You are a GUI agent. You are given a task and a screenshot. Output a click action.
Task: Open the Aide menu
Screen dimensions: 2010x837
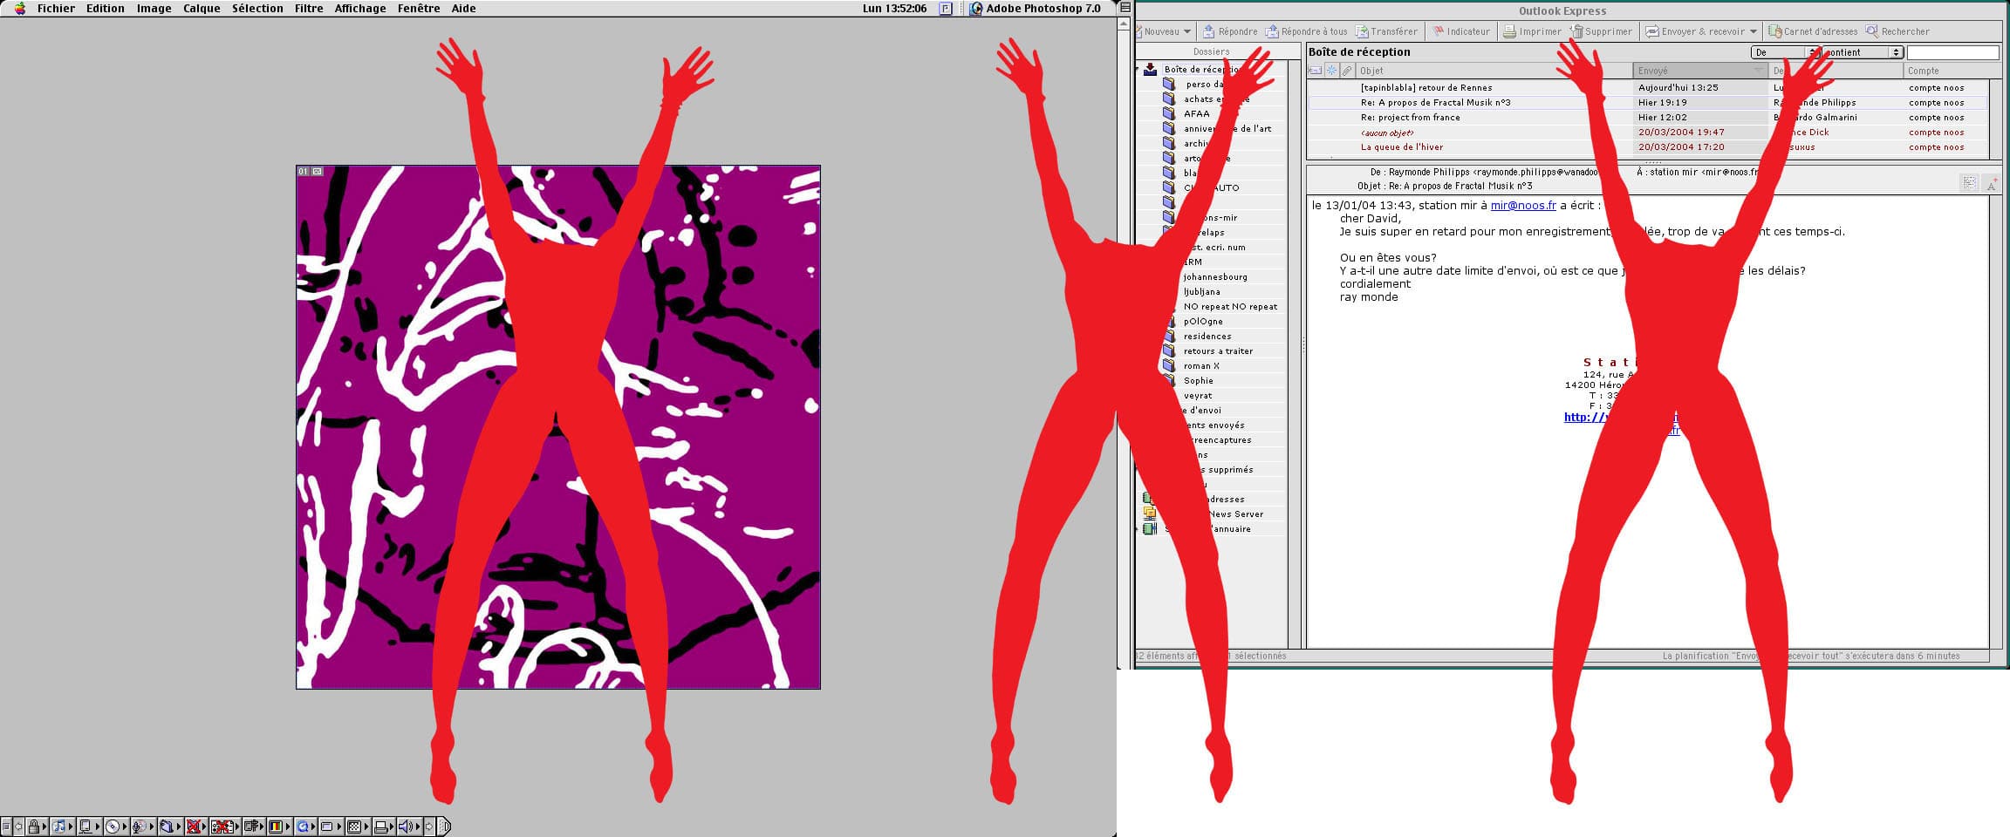463,9
